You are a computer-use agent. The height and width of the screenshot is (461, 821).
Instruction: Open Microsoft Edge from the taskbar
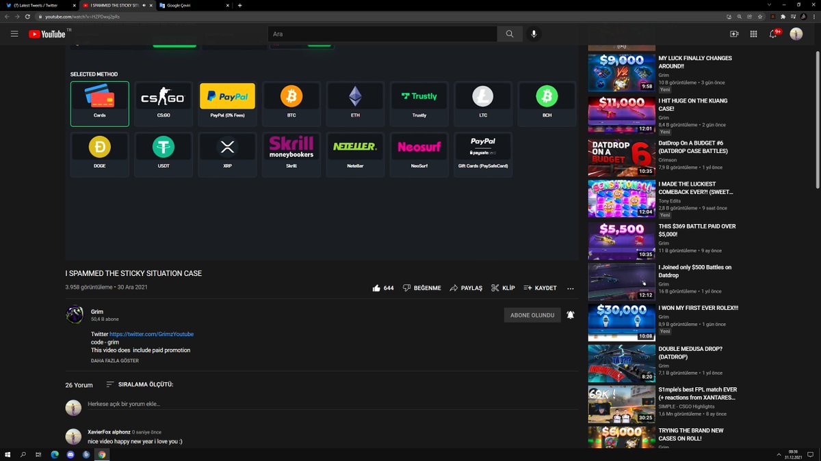(55, 454)
